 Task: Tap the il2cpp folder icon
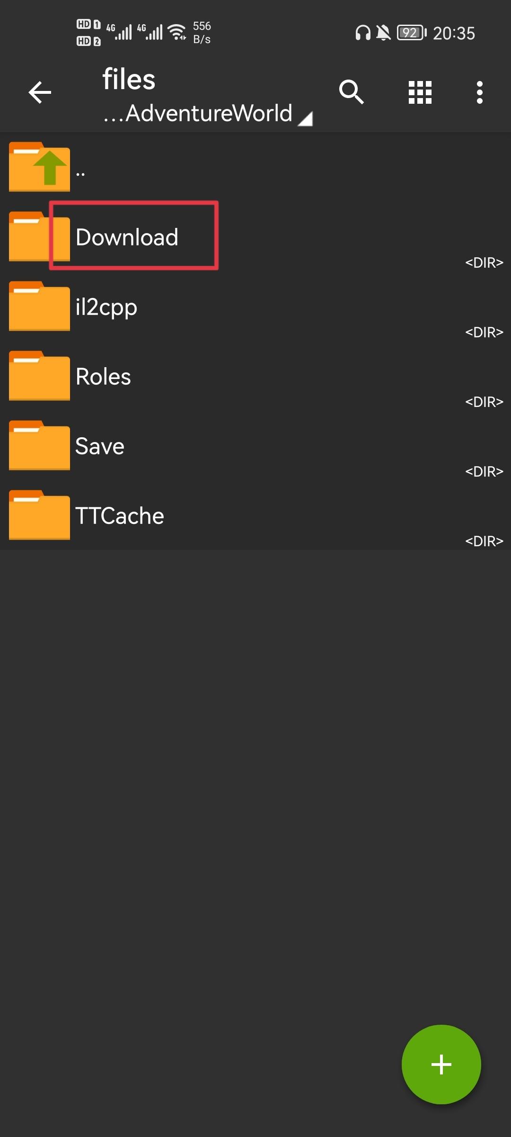pyautogui.click(x=40, y=306)
